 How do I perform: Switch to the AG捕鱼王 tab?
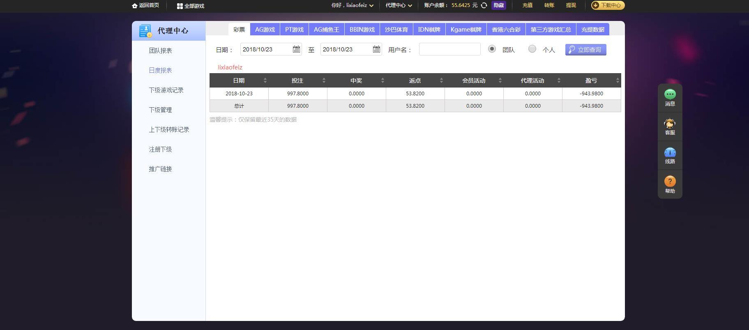(x=327, y=29)
